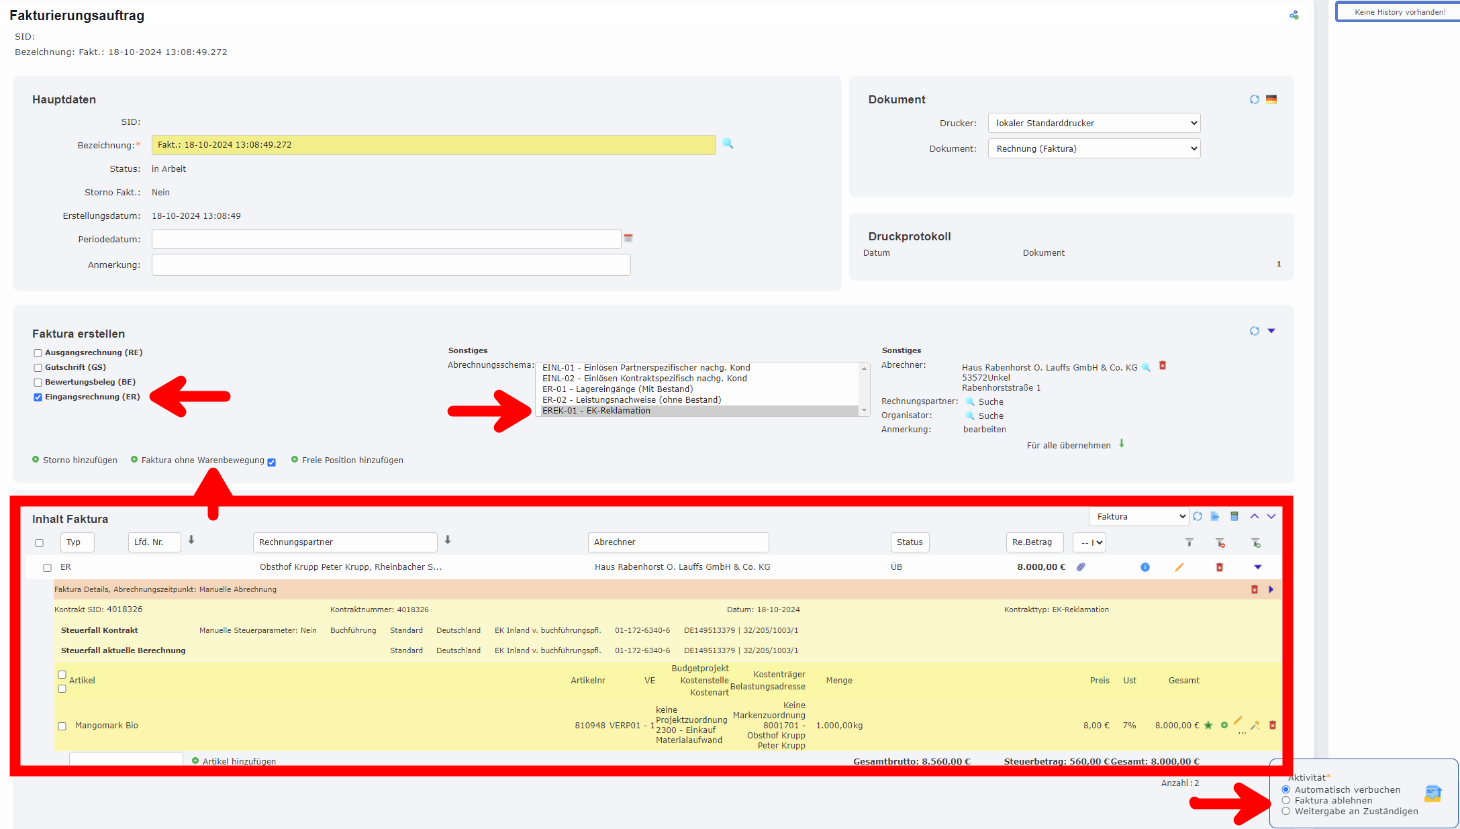The width and height of the screenshot is (1460, 829).
Task: Open the calculator icon in the Faktura toolbar
Action: point(1234,516)
